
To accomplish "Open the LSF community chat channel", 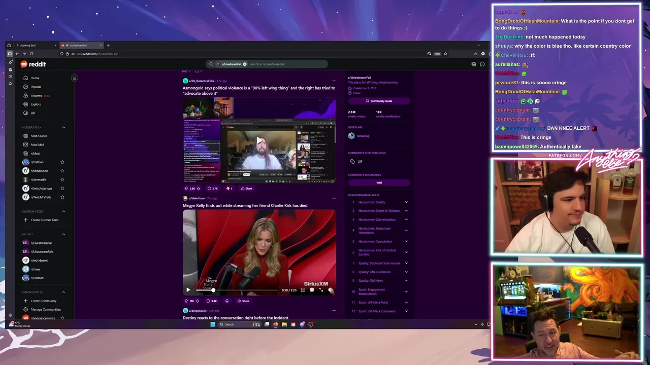I will pyautogui.click(x=356, y=162).
